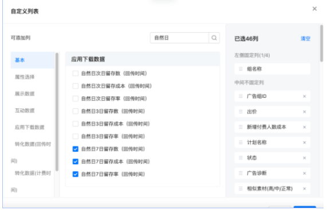Remove 广告组ID from selected columns
327x210 pixels.
[305, 96]
